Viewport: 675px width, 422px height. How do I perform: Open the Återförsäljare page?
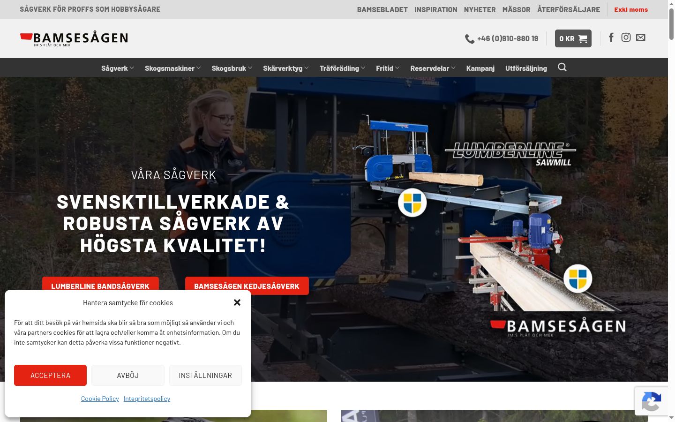569,9
